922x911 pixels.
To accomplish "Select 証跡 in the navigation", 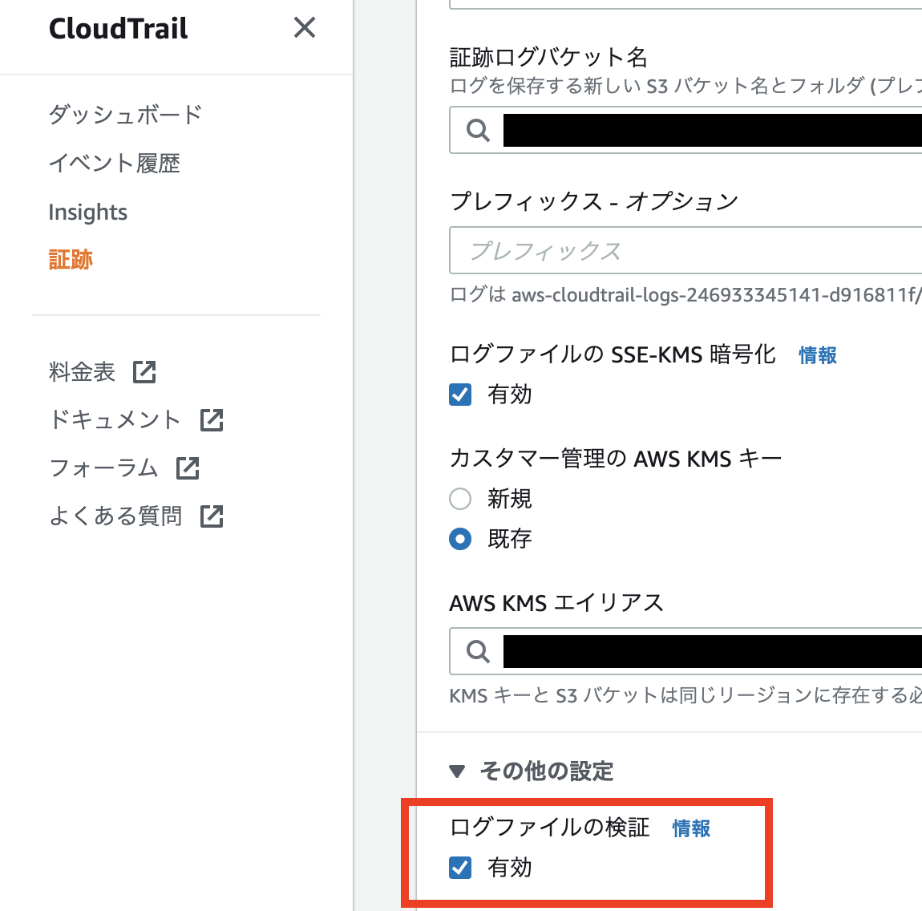I will [x=71, y=259].
